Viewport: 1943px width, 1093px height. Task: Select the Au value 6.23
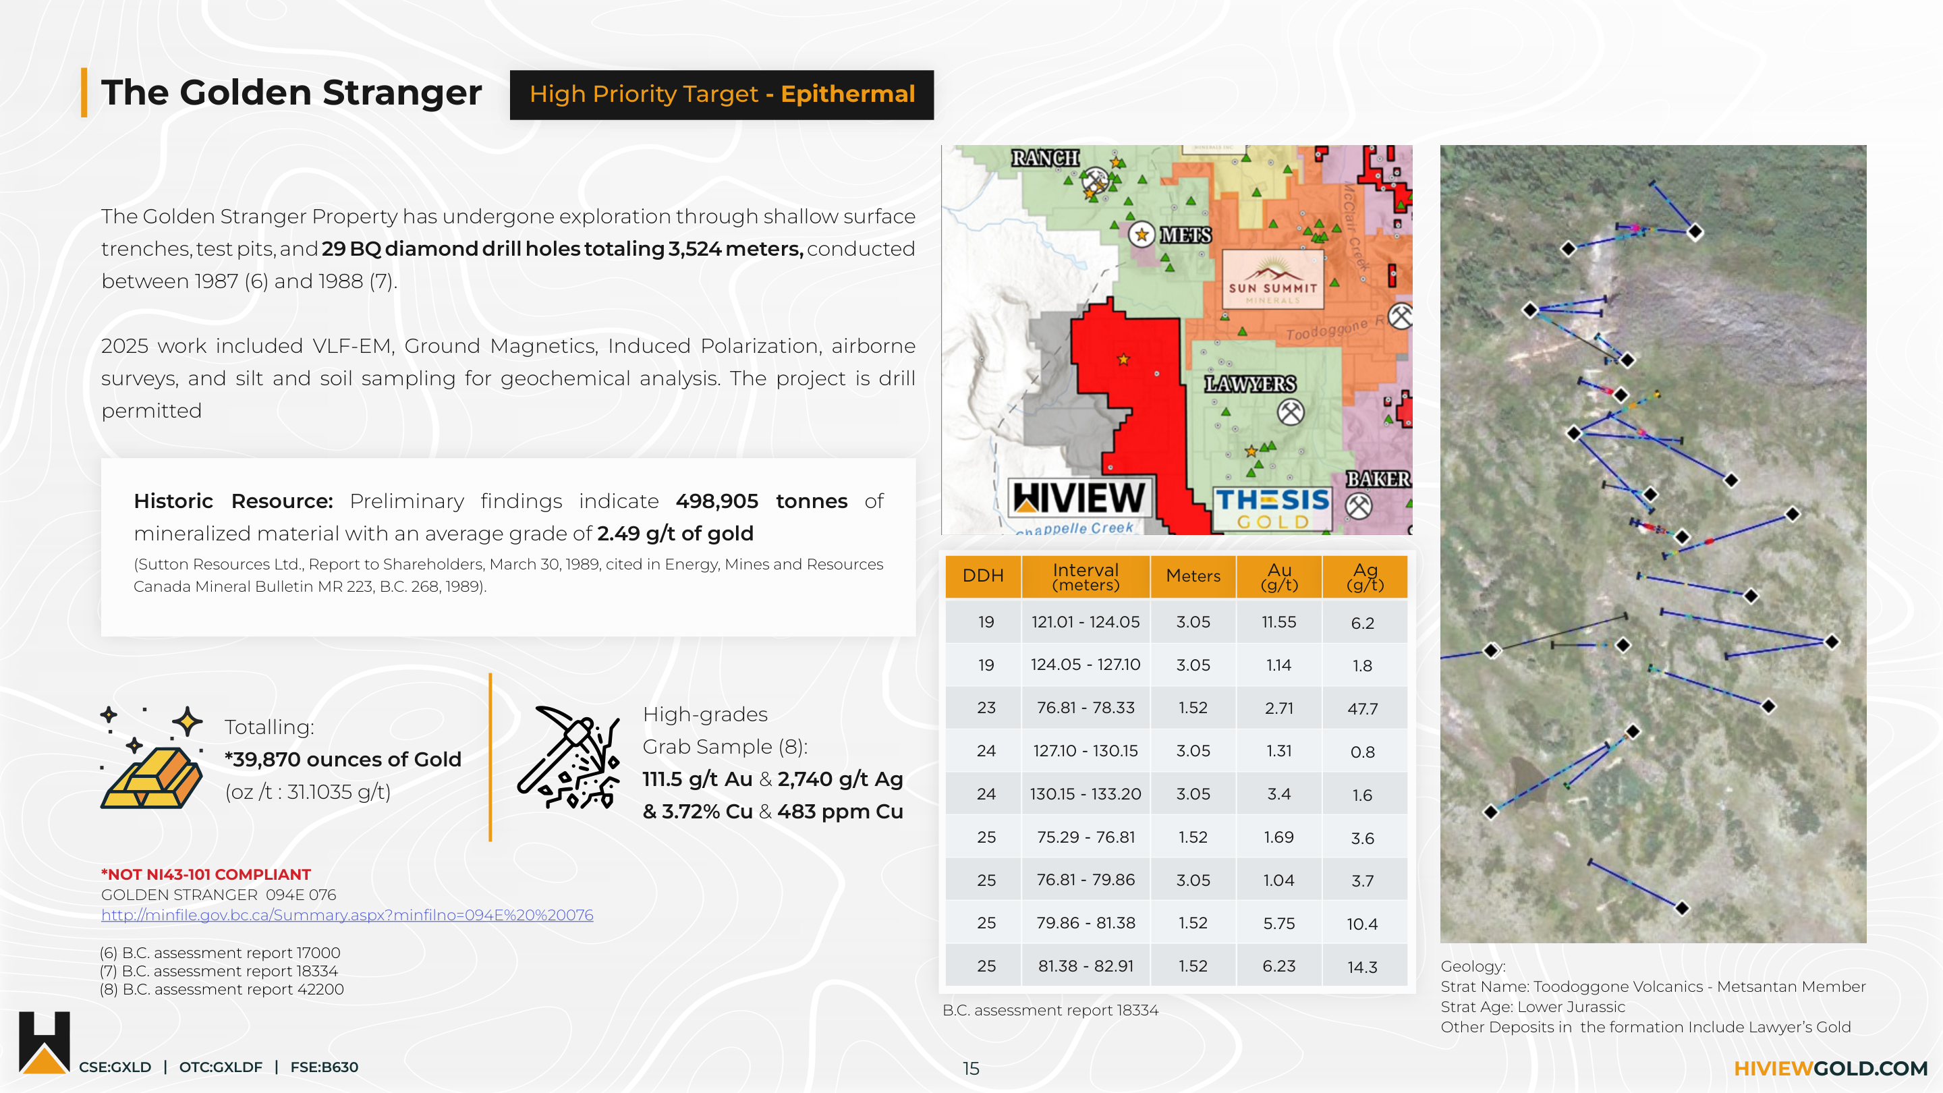tap(1279, 965)
